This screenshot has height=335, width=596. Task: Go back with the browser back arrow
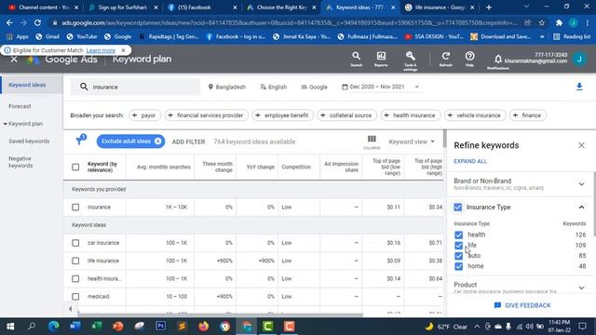tap(9, 22)
